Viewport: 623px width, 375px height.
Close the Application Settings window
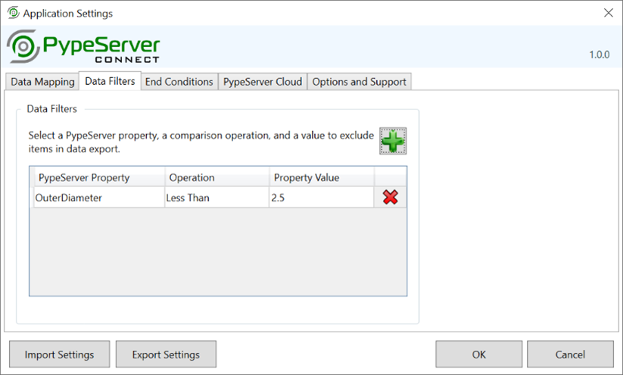click(609, 13)
